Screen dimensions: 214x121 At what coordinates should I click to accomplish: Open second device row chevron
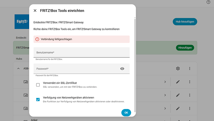click(165, 95)
